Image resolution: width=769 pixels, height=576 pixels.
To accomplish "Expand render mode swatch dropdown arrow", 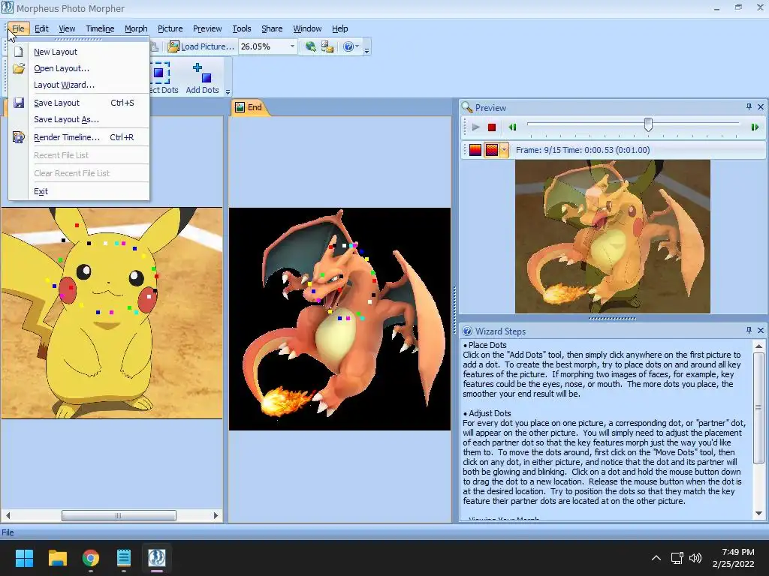I will point(504,150).
